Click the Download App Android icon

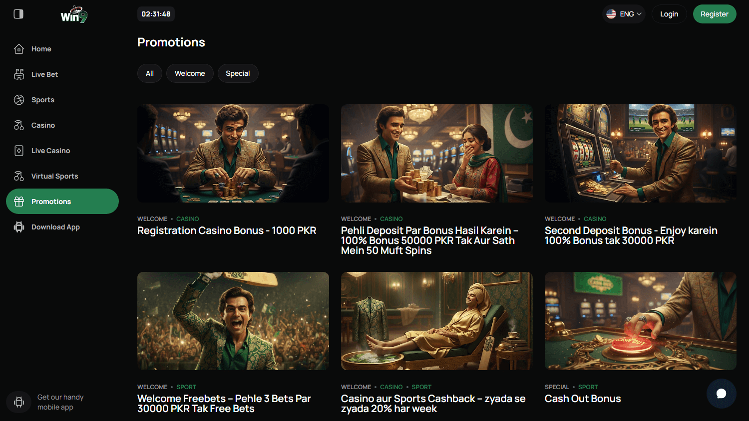point(19,227)
